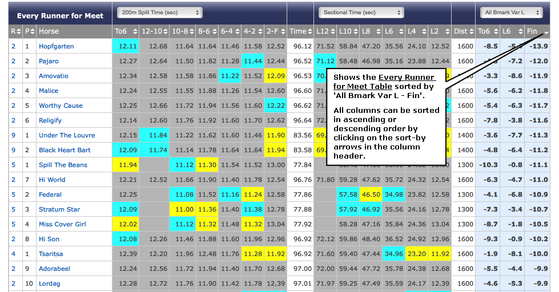Click Spill The Beans yellow 11.94 cell
The height and width of the screenshot is (292, 559).
point(125,165)
